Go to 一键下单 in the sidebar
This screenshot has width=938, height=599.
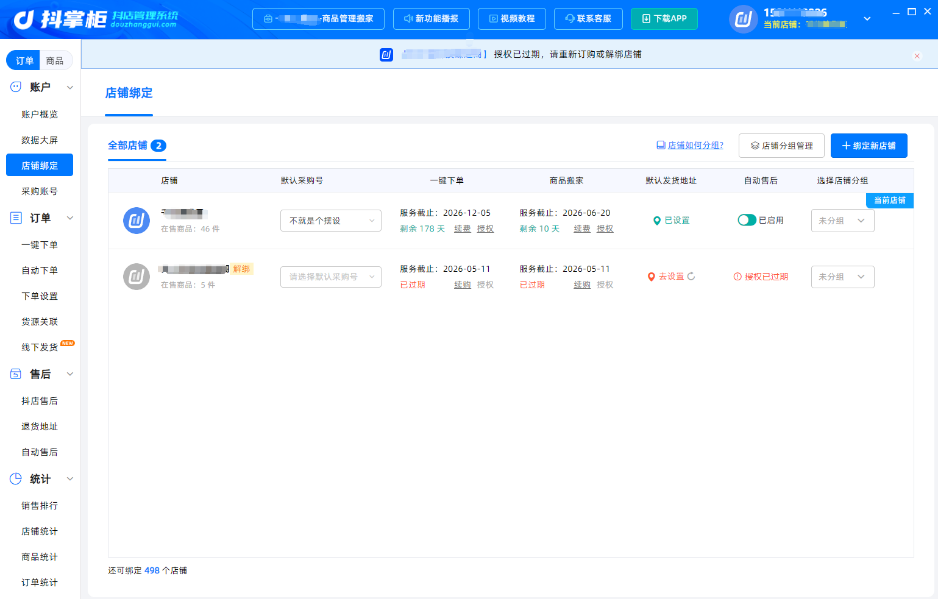40,245
